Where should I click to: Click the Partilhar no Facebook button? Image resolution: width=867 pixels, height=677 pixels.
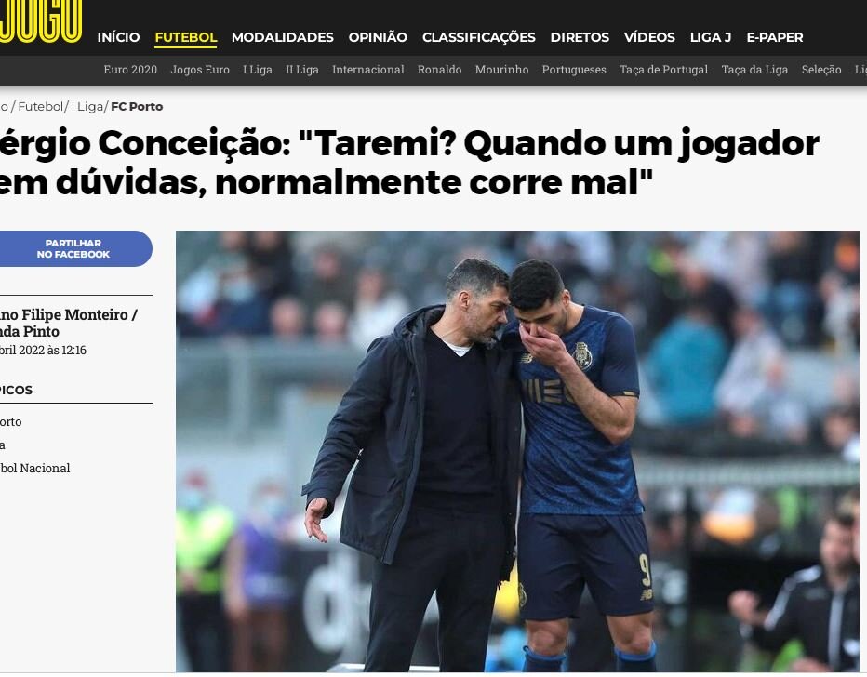point(75,248)
